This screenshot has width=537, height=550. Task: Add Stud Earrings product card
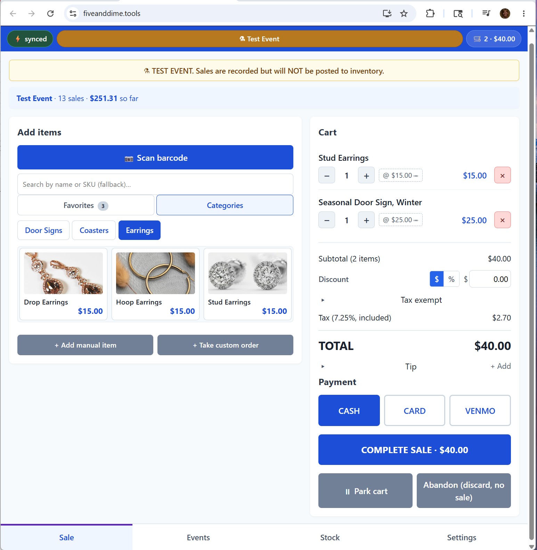coord(247,284)
